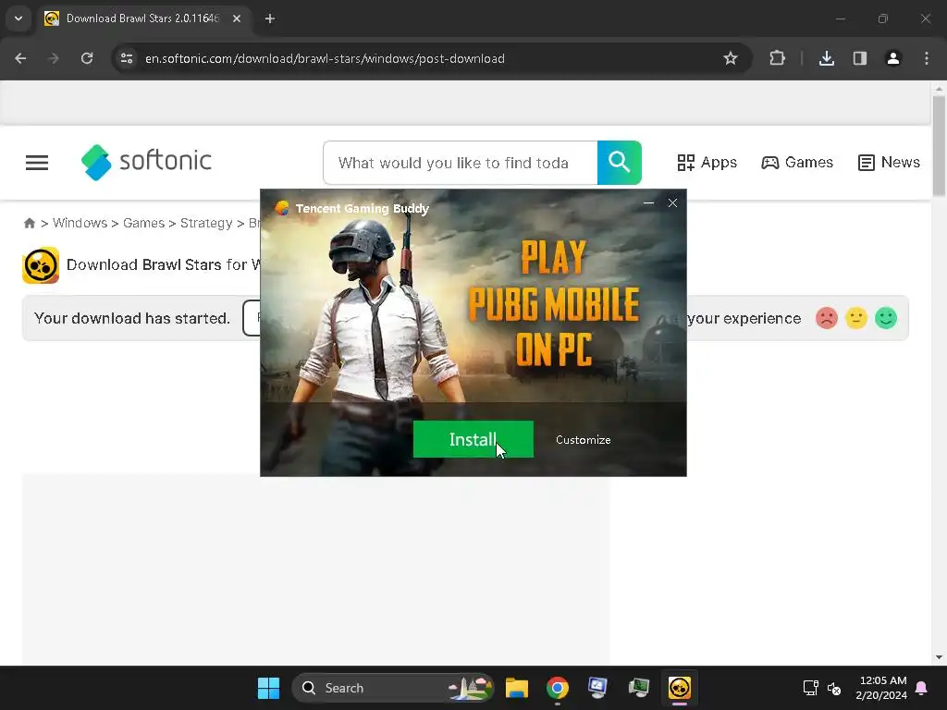Open the Brawl Stars taskbar app

pyautogui.click(x=680, y=688)
